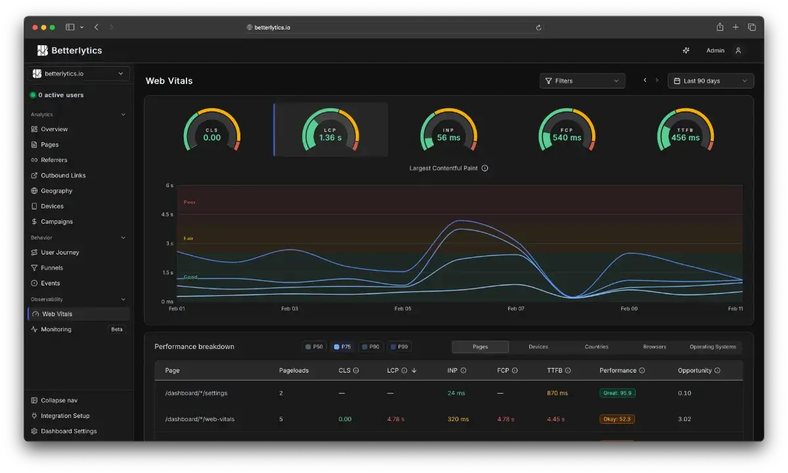
Task: Switch to the Countries breakdown tab
Action: 596,346
